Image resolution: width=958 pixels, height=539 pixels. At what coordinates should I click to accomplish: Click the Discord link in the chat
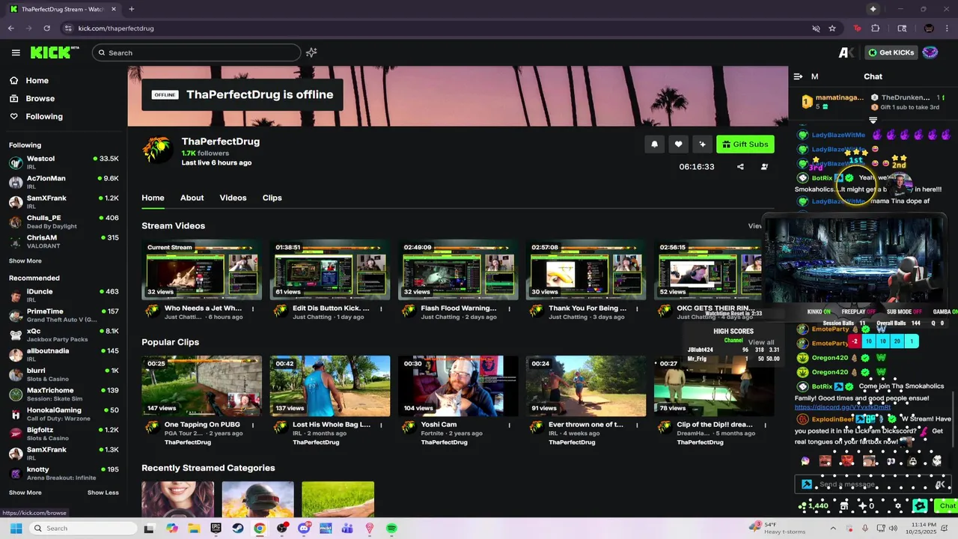click(x=843, y=407)
